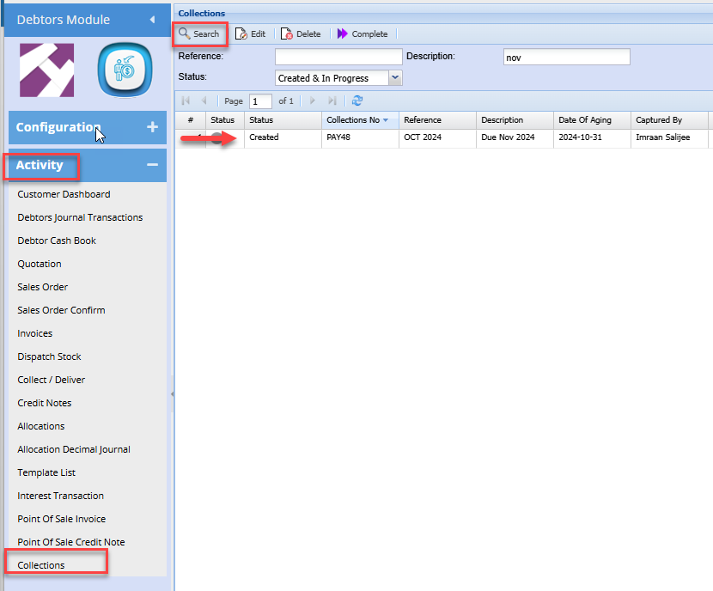Open Customer Dashboard menu item
Image resolution: width=713 pixels, height=591 pixels.
tap(64, 194)
